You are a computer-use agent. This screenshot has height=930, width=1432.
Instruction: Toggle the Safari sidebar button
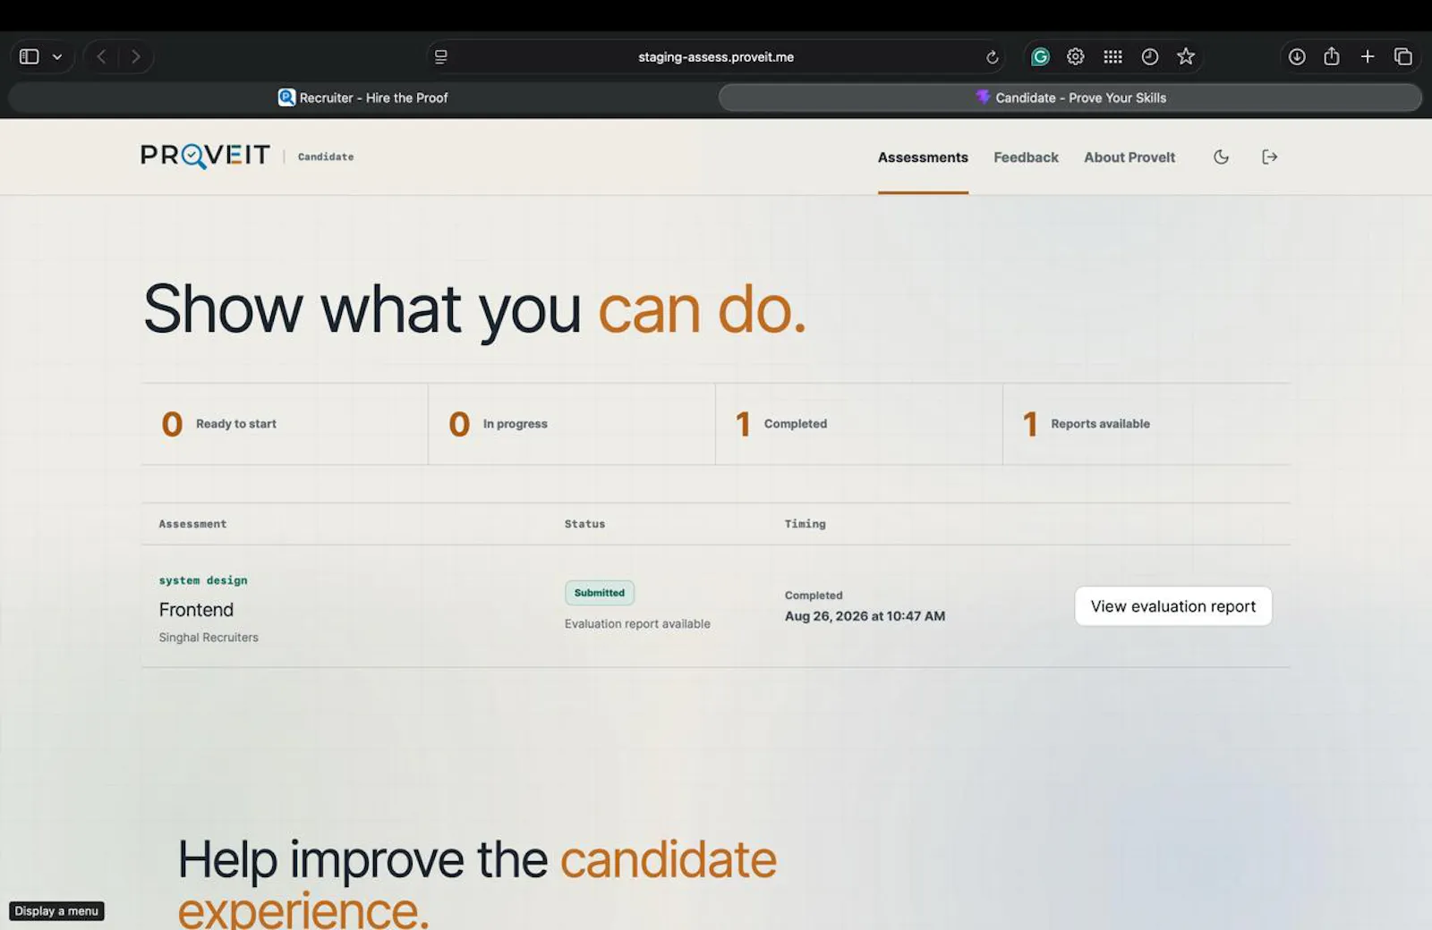point(29,56)
